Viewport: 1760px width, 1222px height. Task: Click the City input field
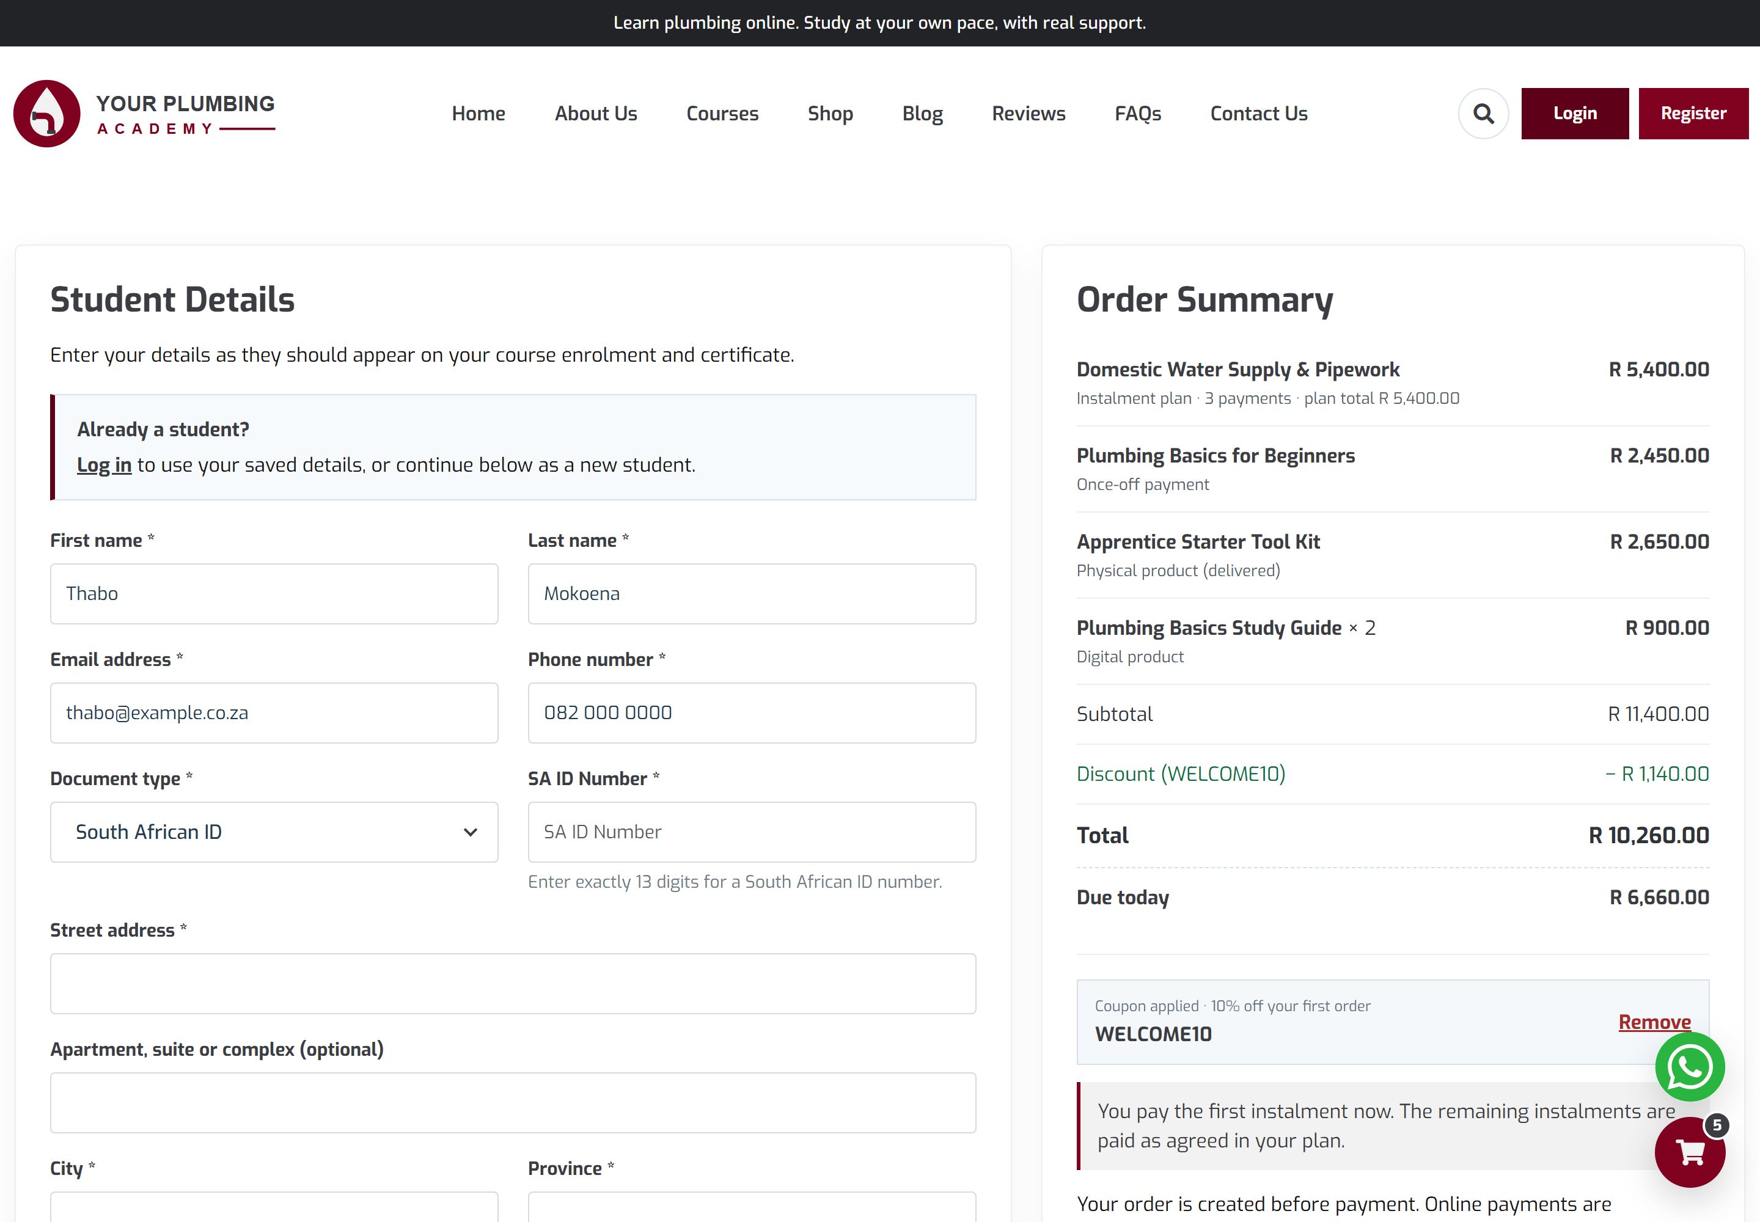[274, 1207]
